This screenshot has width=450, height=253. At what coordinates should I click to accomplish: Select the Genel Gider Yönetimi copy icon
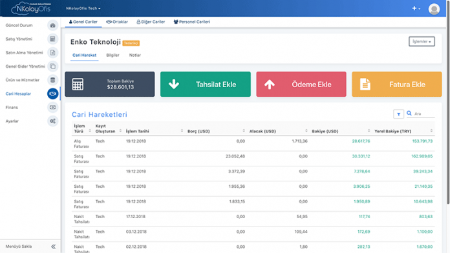pyautogui.click(x=52, y=66)
